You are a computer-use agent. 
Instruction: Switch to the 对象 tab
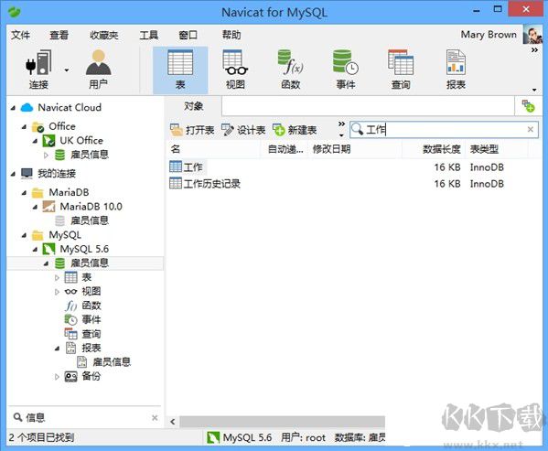[193, 106]
